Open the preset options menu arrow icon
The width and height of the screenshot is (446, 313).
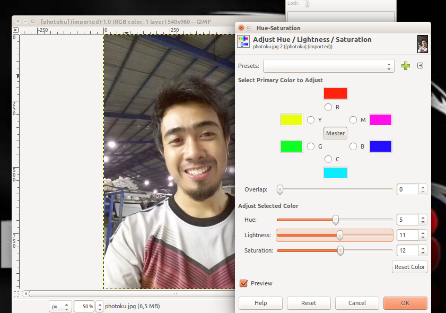point(420,66)
